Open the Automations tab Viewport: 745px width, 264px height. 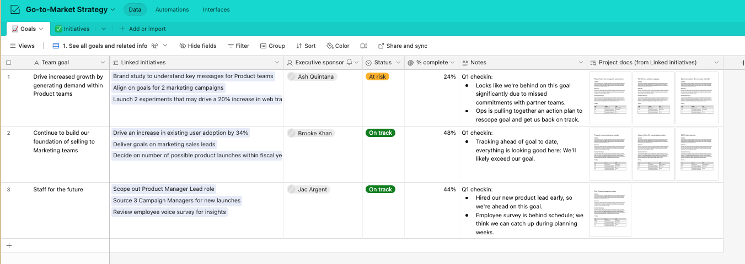click(x=172, y=10)
